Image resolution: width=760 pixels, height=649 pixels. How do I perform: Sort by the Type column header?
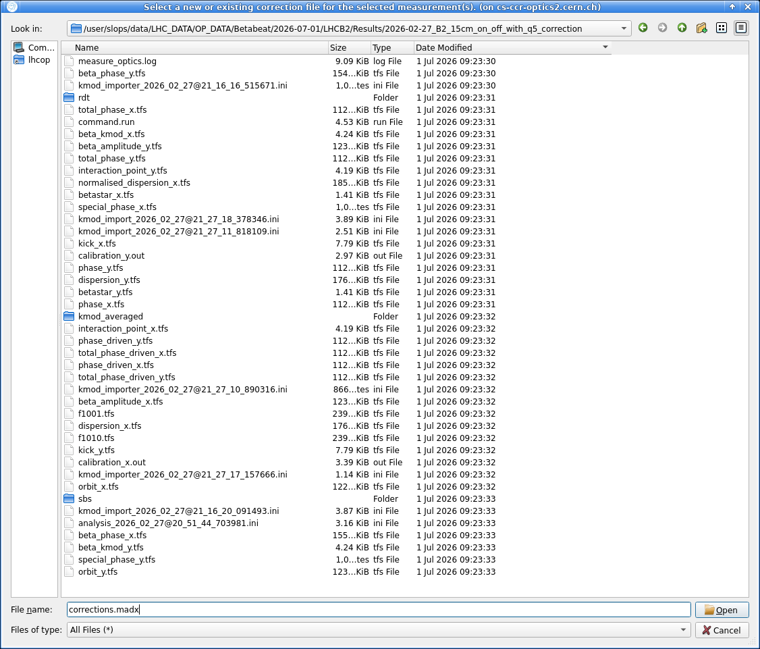tap(392, 47)
